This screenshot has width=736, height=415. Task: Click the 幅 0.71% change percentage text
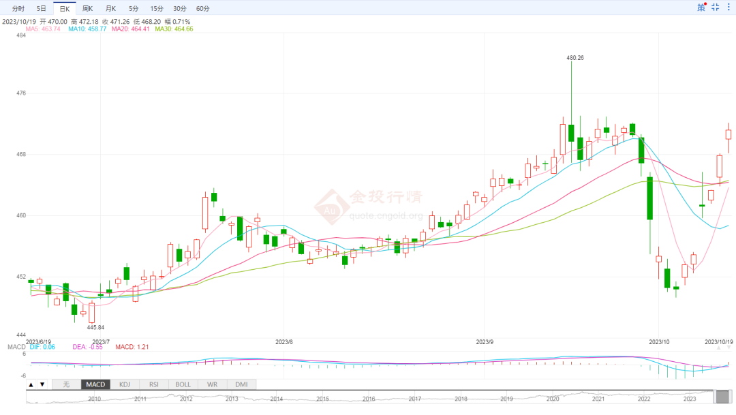(x=177, y=22)
